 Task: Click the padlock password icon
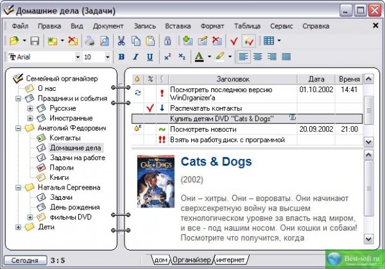pyautogui.click(x=167, y=40)
